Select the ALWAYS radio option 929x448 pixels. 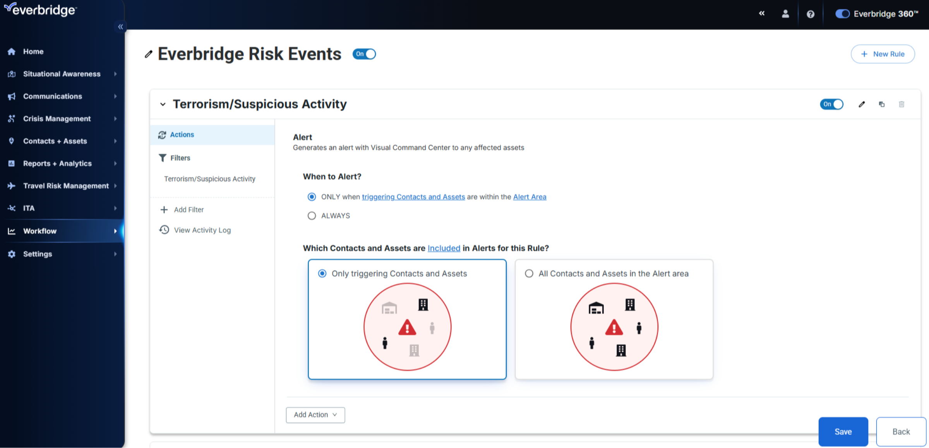[x=312, y=216]
